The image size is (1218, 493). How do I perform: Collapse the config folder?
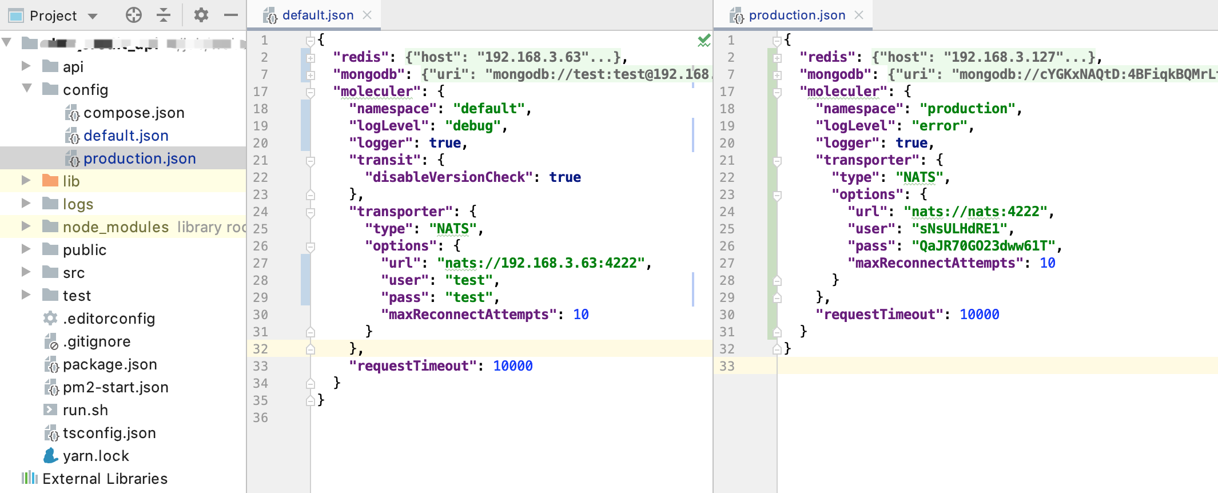(x=26, y=89)
